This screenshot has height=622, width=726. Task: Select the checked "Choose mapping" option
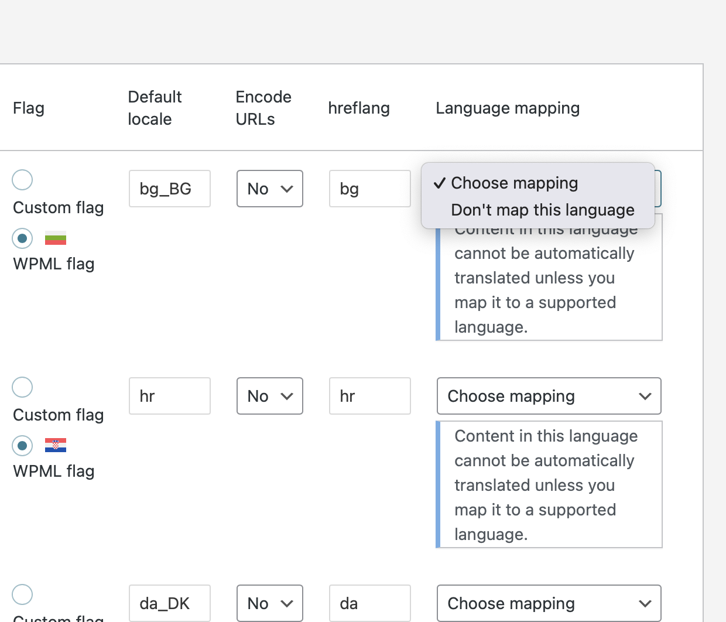tap(514, 183)
